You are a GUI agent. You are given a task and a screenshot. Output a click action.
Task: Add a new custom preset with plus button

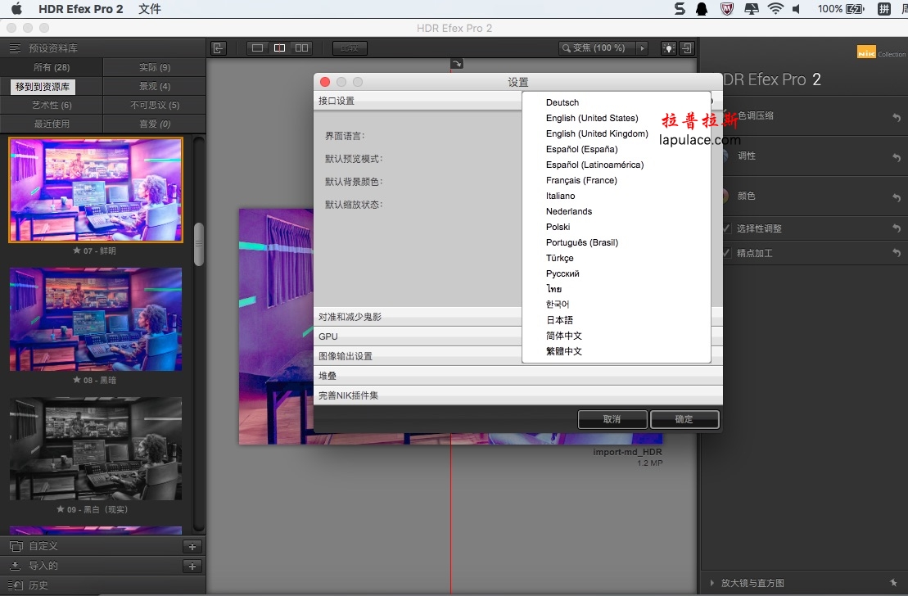[192, 546]
